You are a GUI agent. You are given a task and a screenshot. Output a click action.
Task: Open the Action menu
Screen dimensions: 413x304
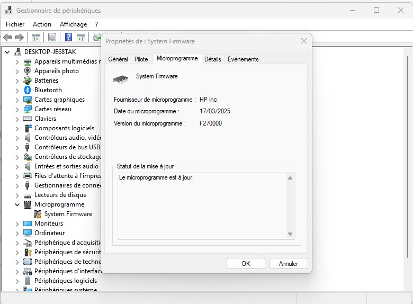(42, 24)
